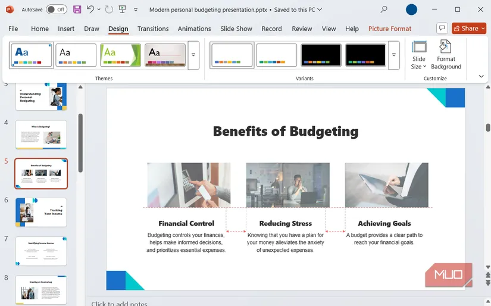Open Customize Quick Access Toolbar dropdown
The width and height of the screenshot is (491, 306).
tap(136, 10)
